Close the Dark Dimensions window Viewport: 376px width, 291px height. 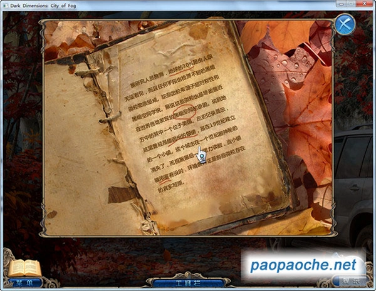pos(365,4)
